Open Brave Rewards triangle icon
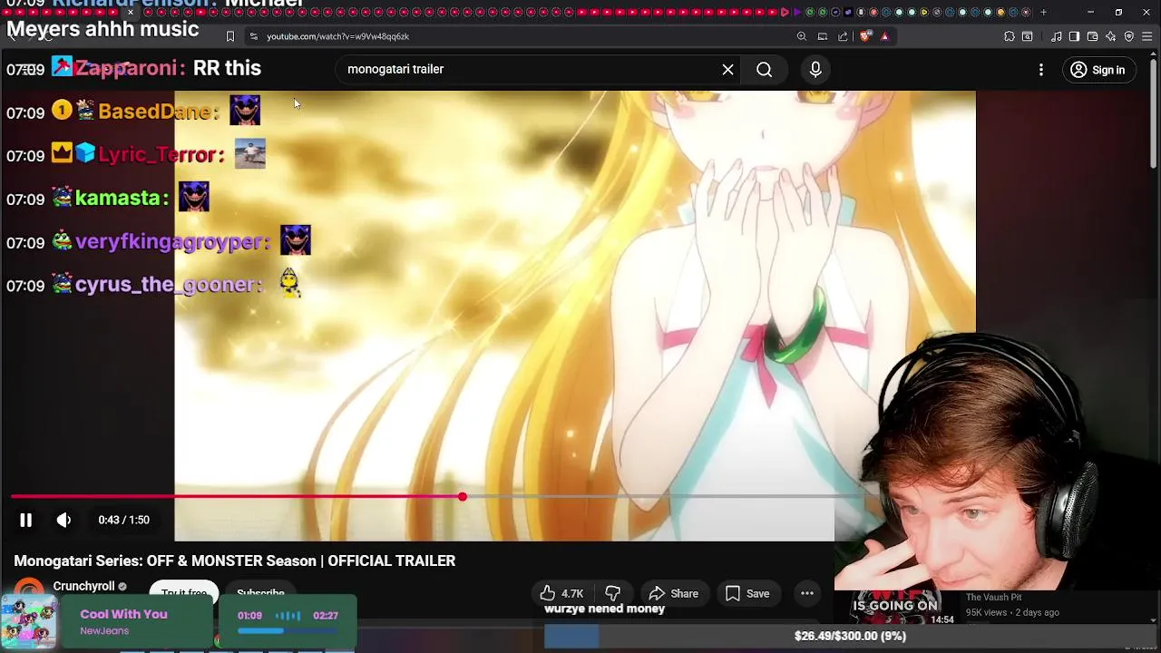This screenshot has height=653, width=1161. [884, 36]
